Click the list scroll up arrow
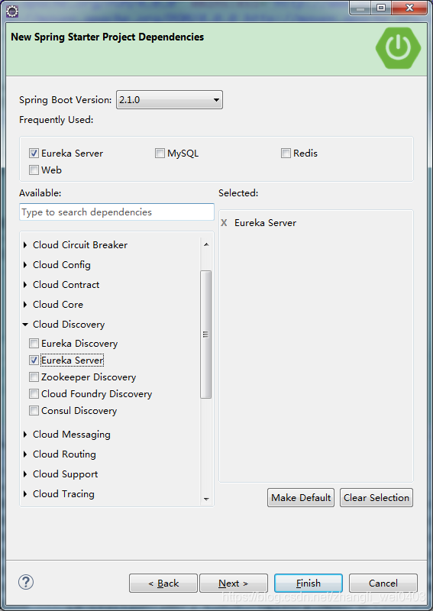 coord(206,244)
